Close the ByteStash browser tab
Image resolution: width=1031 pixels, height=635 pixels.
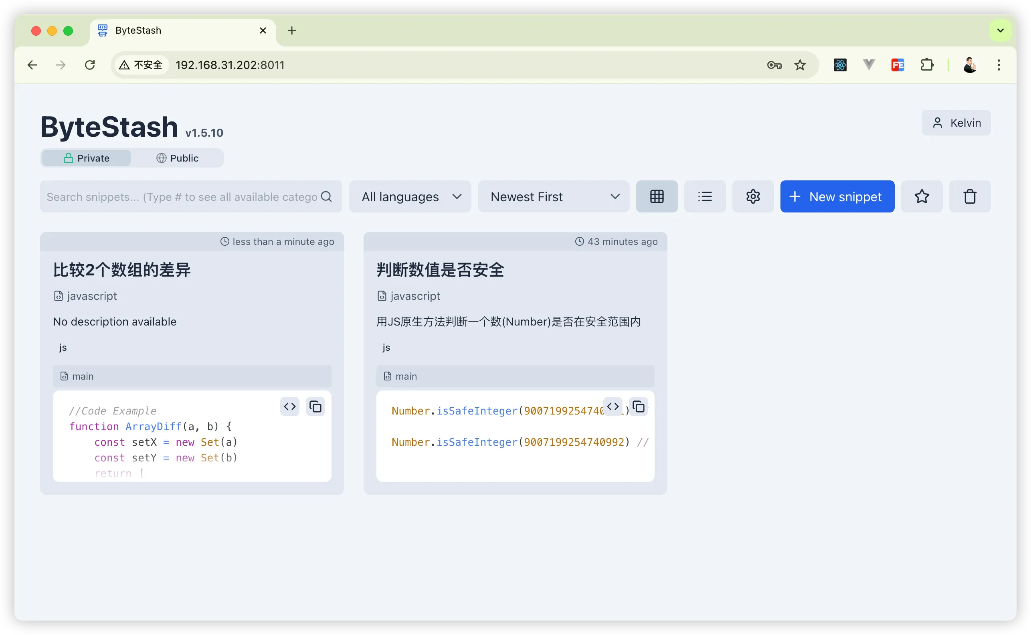263,30
